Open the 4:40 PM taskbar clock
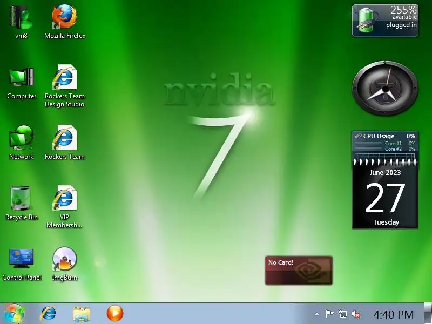This screenshot has width=432, height=324. point(394,314)
